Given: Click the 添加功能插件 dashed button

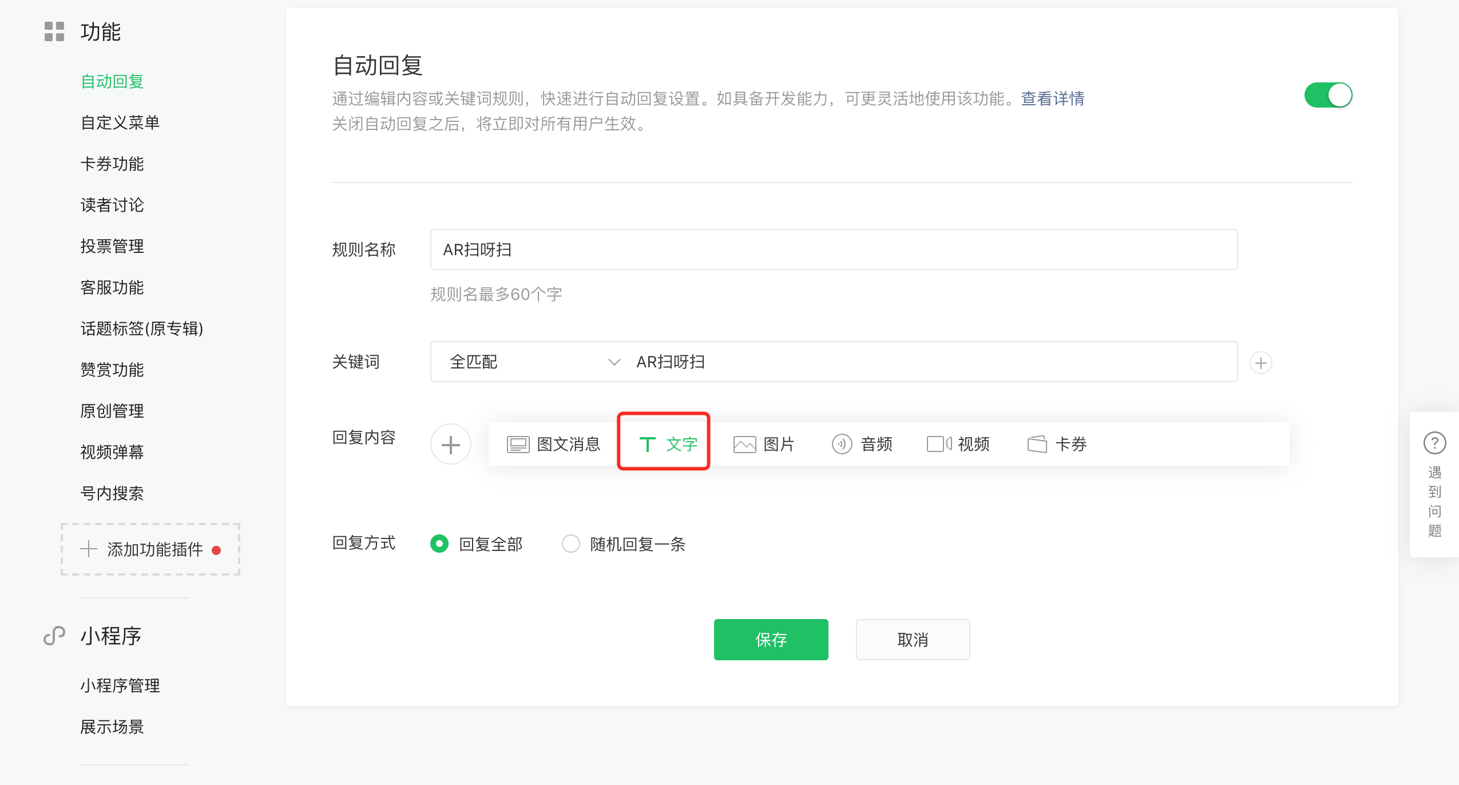Looking at the screenshot, I should (150, 549).
